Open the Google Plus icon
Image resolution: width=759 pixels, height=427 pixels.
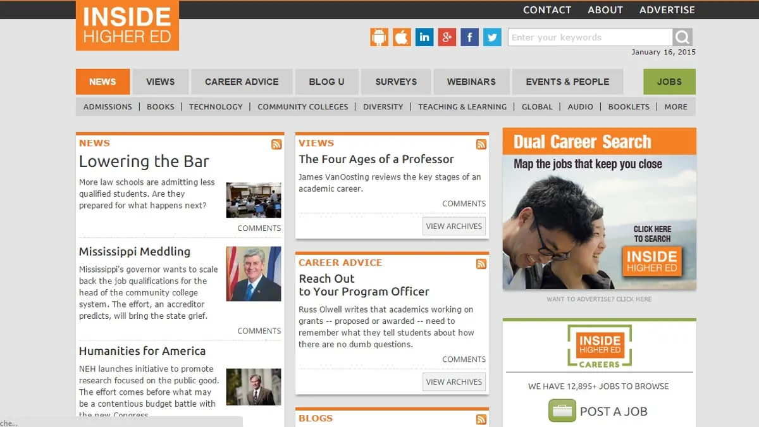447,37
